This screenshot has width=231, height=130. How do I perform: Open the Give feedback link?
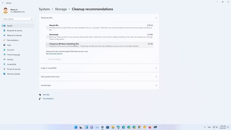[x=48, y=99]
